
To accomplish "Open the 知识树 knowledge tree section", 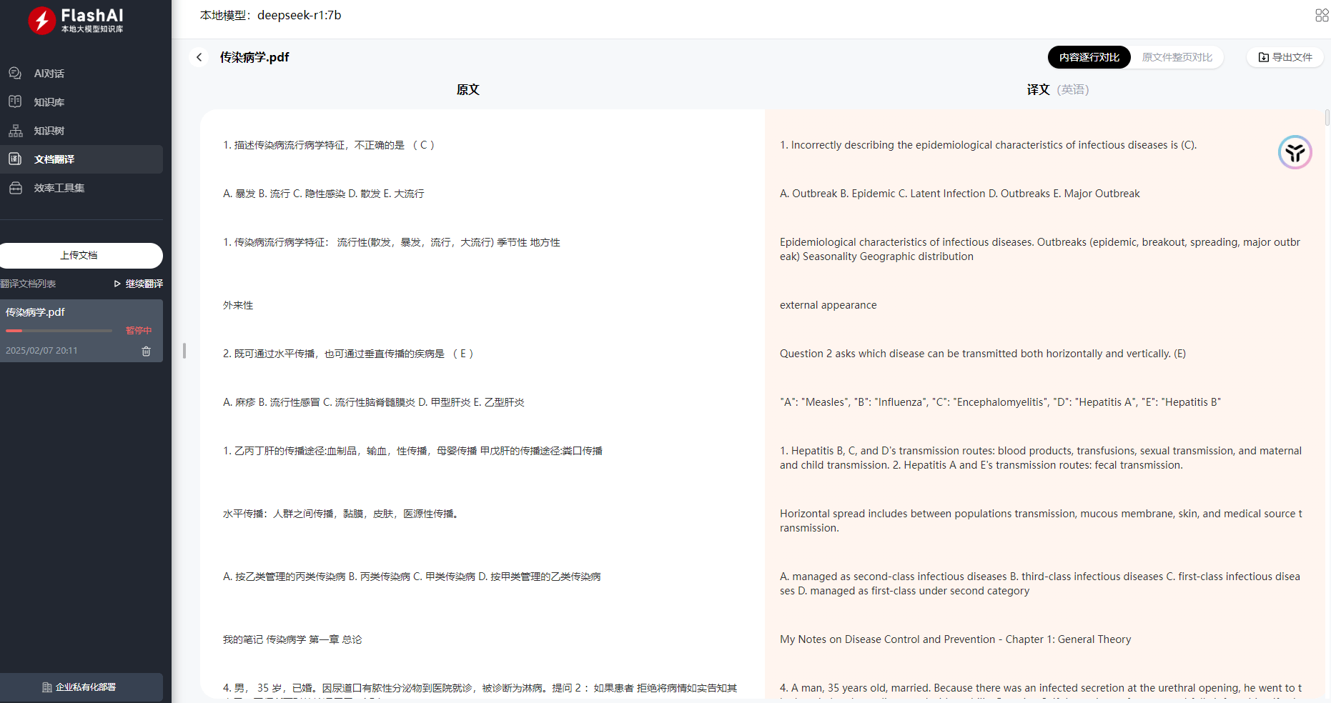I will pos(49,130).
